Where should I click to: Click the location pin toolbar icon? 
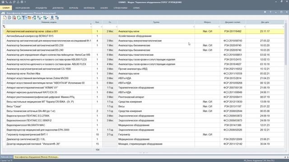[x=52, y=18]
